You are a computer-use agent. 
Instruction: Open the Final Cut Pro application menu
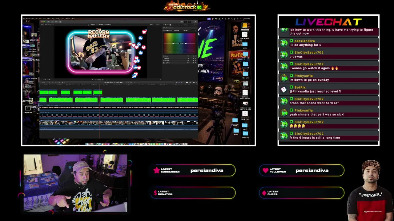[30, 19]
